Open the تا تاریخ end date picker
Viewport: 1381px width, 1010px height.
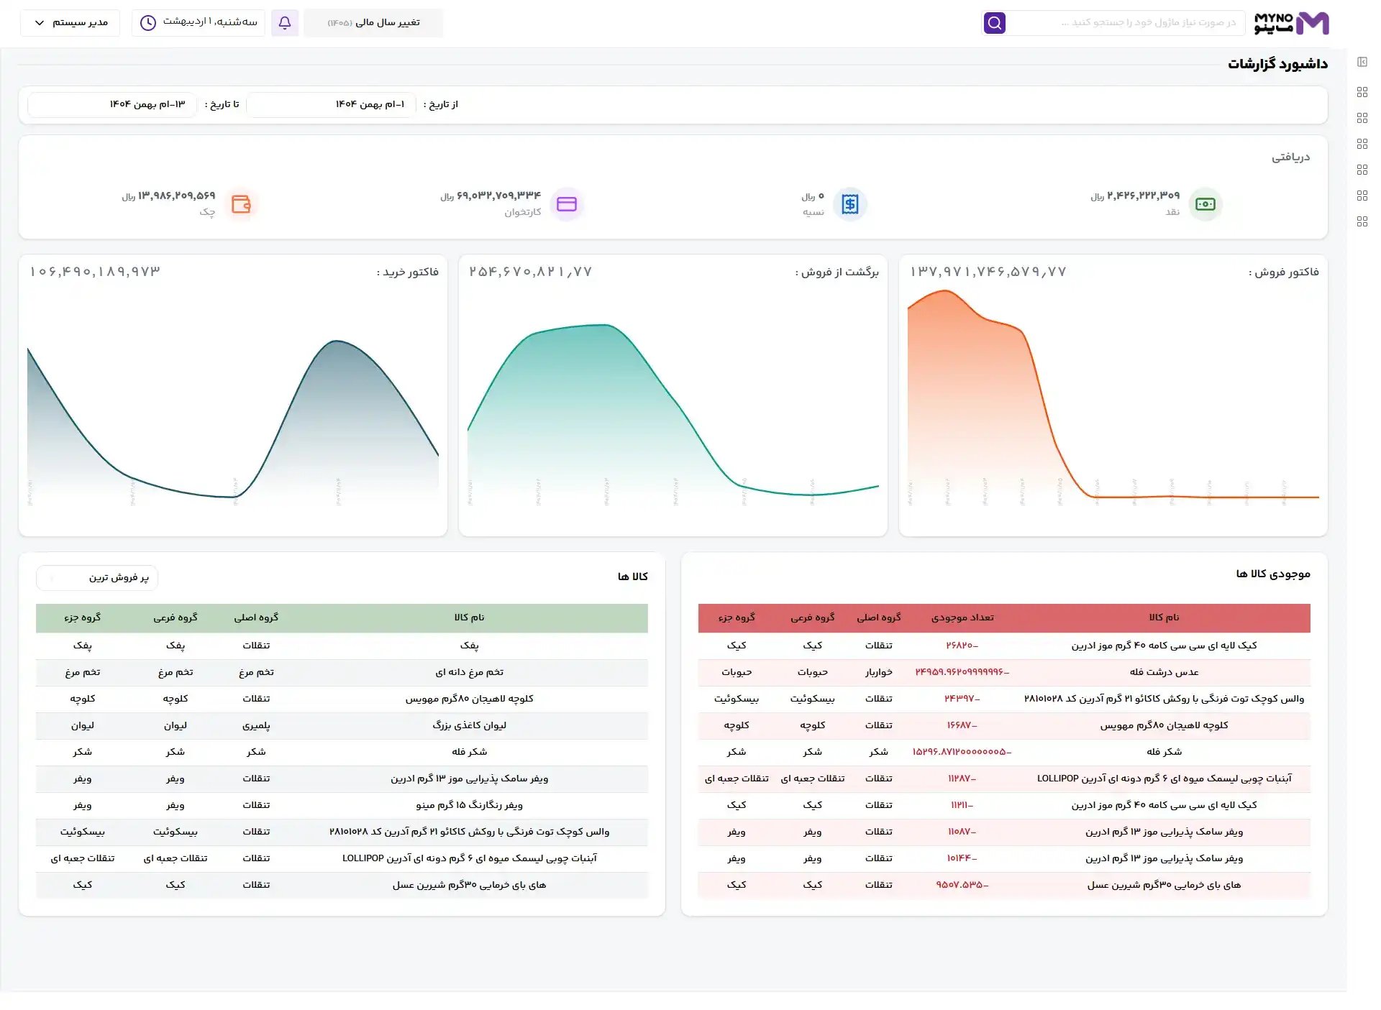pos(111,105)
